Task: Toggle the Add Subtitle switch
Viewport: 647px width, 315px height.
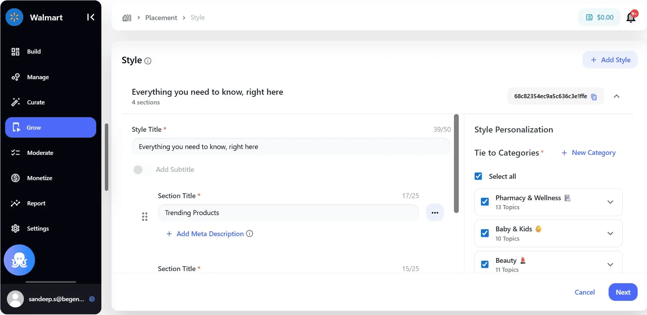Action: 142,170
